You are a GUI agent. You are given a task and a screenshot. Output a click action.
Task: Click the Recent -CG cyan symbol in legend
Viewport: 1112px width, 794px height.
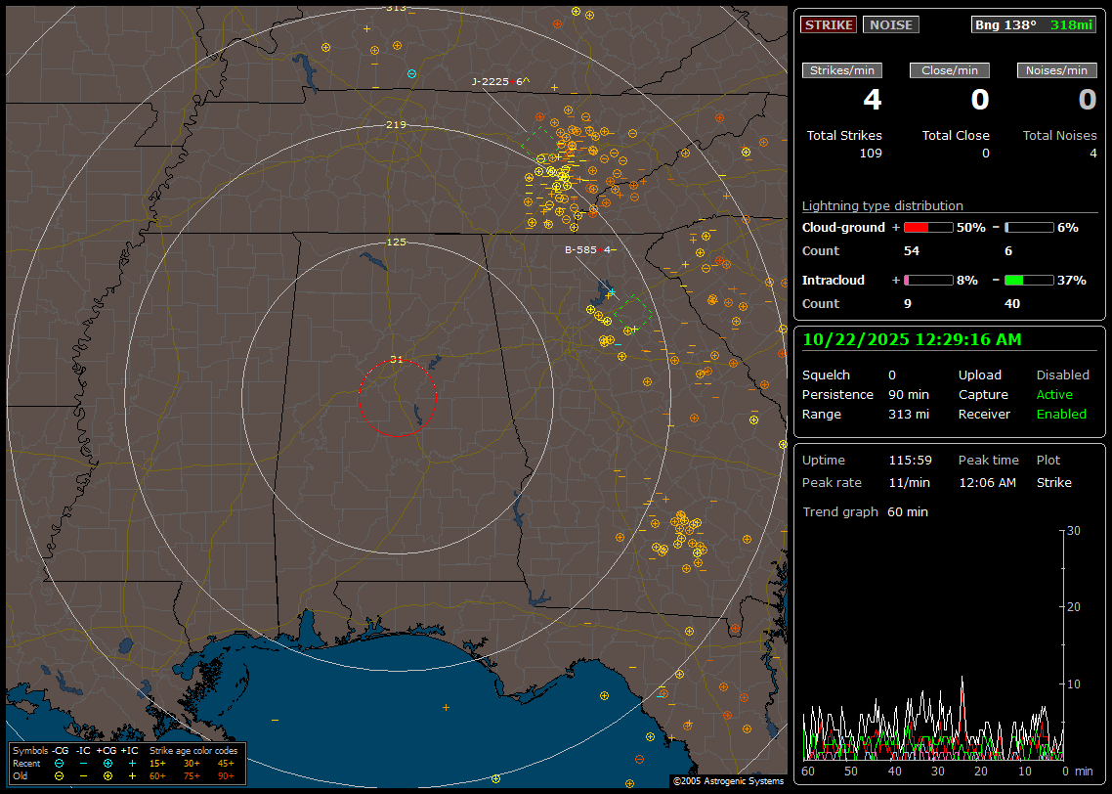click(x=60, y=763)
